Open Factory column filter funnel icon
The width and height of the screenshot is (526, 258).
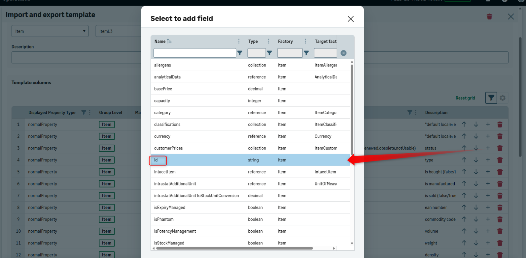click(306, 53)
